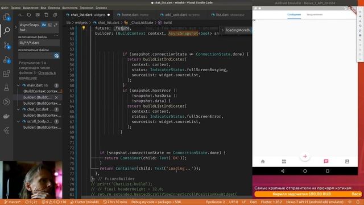Open the Explorer view in activity bar

click(6, 17)
